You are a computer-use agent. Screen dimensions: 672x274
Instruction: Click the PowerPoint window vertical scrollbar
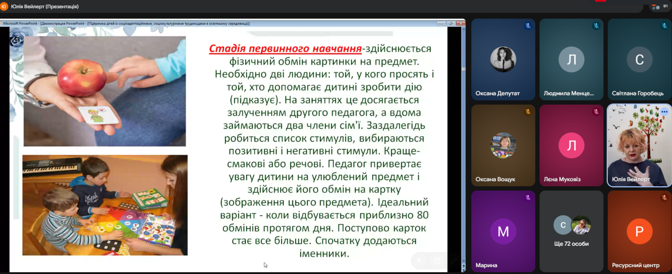coord(463,137)
